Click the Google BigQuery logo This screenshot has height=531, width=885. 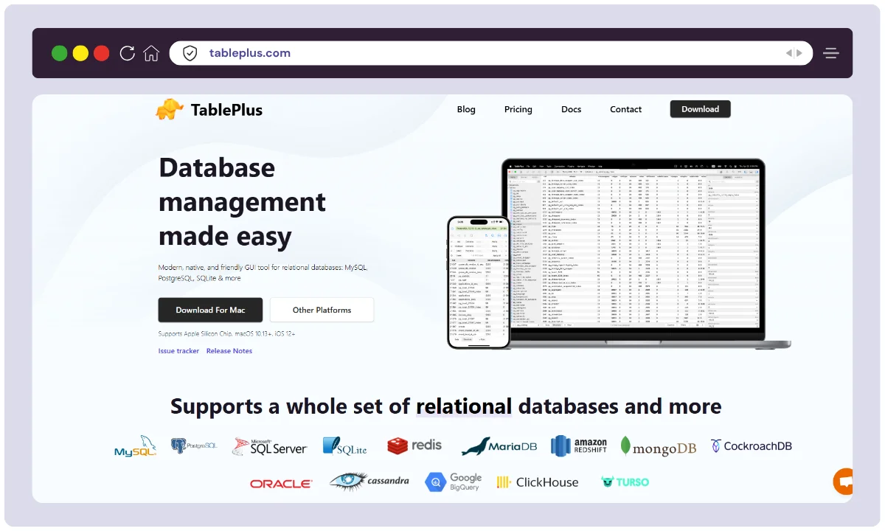(x=454, y=482)
